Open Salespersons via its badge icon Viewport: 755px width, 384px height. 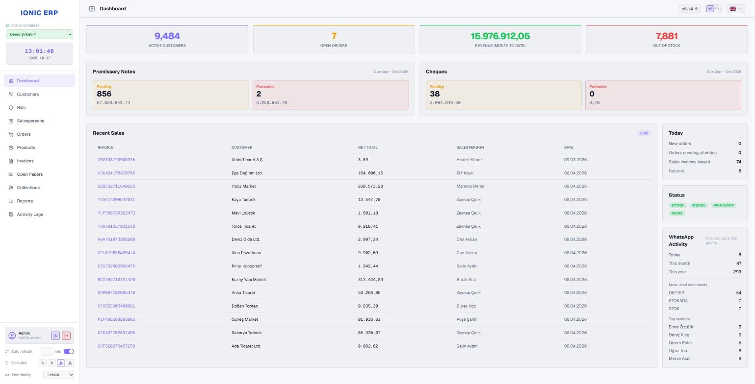coord(11,121)
